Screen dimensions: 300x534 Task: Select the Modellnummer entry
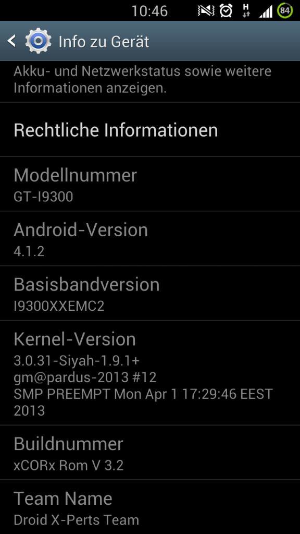click(x=150, y=184)
